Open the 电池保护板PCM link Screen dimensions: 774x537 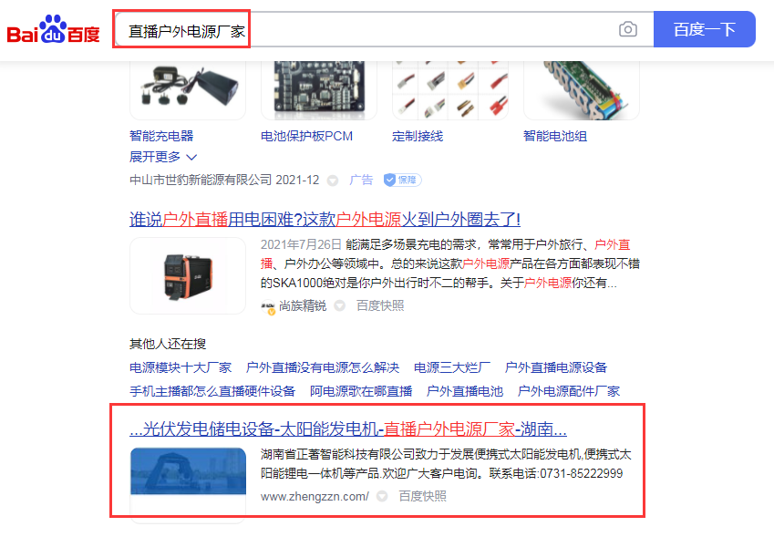306,136
